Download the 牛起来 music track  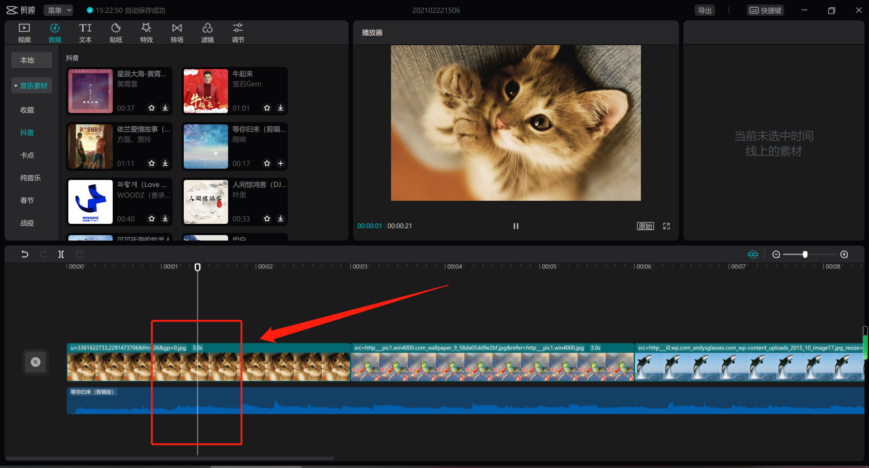[281, 108]
